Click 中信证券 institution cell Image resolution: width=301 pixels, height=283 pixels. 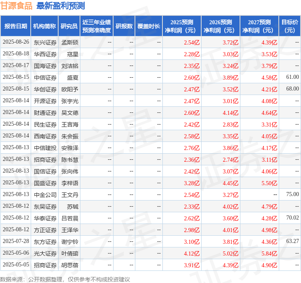[45, 78]
